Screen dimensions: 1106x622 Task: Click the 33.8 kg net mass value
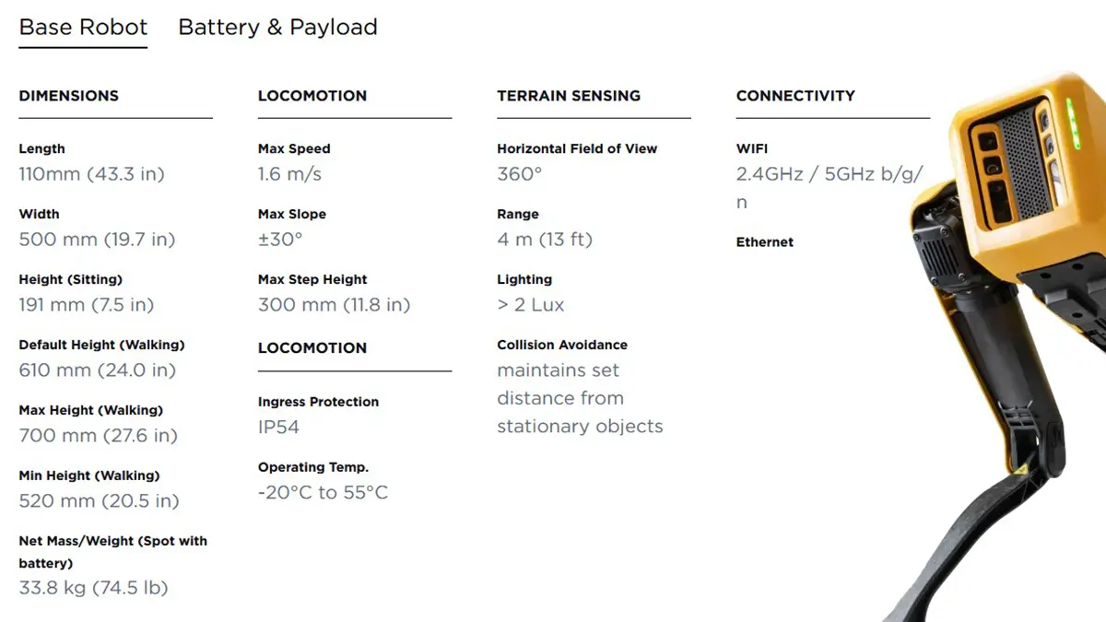(93, 588)
